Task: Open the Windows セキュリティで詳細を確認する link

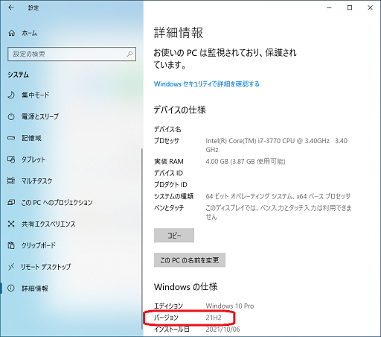Action: point(207,84)
